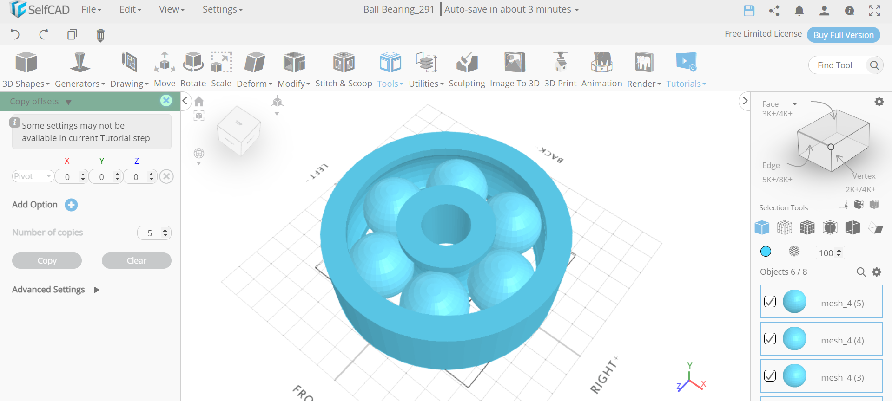Open Image To 3D tool
Viewport: 892px width, 401px height.
click(515, 70)
